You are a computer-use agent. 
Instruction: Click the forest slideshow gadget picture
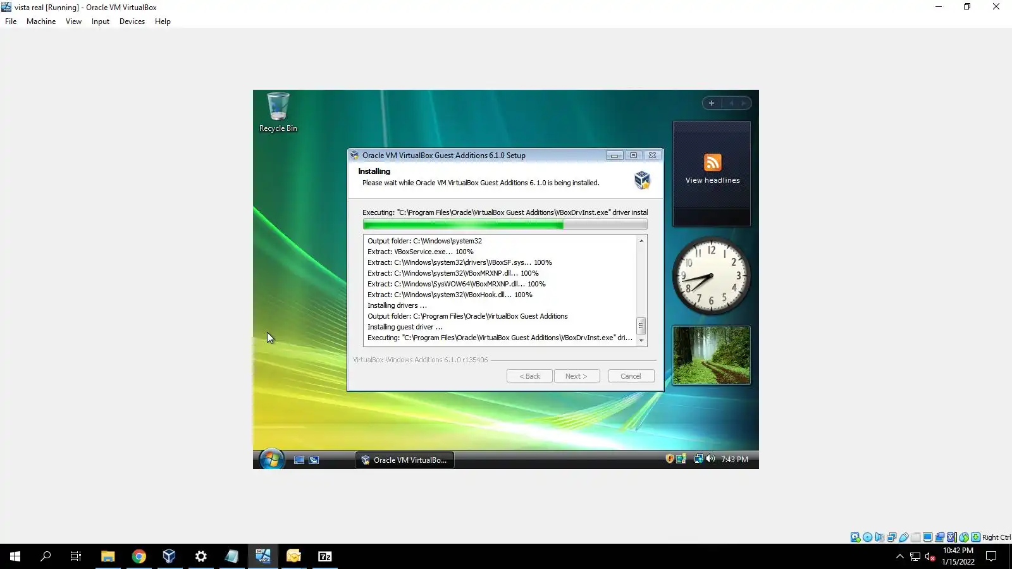coord(712,355)
